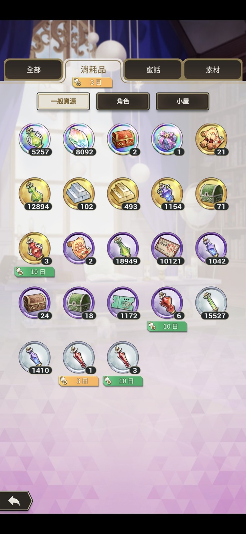Image resolution: width=246 pixels, height=534 pixels.
Task: Switch to the 全部 tab
Action: [33, 70]
